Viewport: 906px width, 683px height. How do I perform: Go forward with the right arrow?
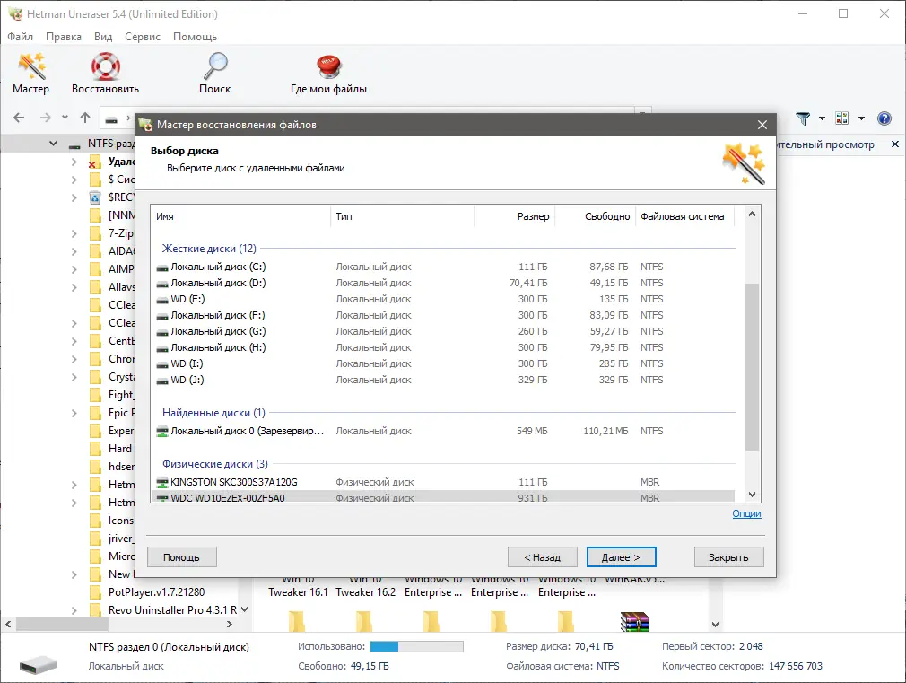point(46,118)
